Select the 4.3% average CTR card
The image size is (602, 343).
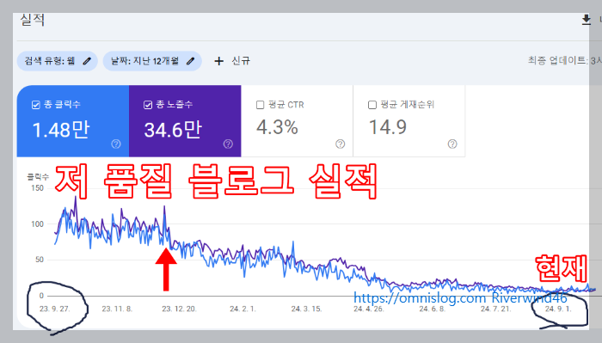click(x=298, y=121)
